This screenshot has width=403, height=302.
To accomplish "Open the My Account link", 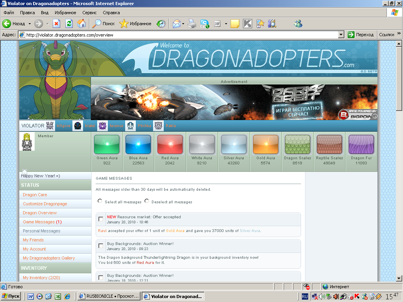I will click(34, 249).
